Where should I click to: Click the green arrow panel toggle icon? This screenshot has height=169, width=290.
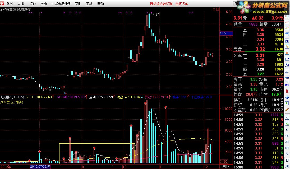287,103
